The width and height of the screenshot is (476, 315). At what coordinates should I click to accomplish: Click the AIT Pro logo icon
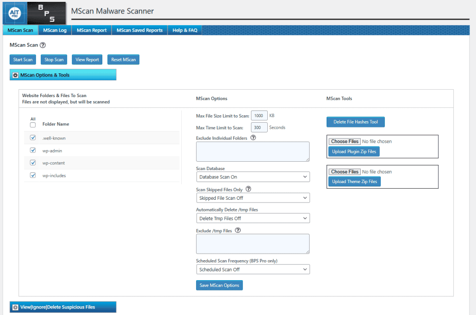15,13
